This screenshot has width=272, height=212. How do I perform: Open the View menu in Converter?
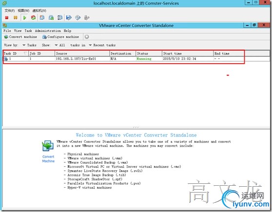point(18,31)
